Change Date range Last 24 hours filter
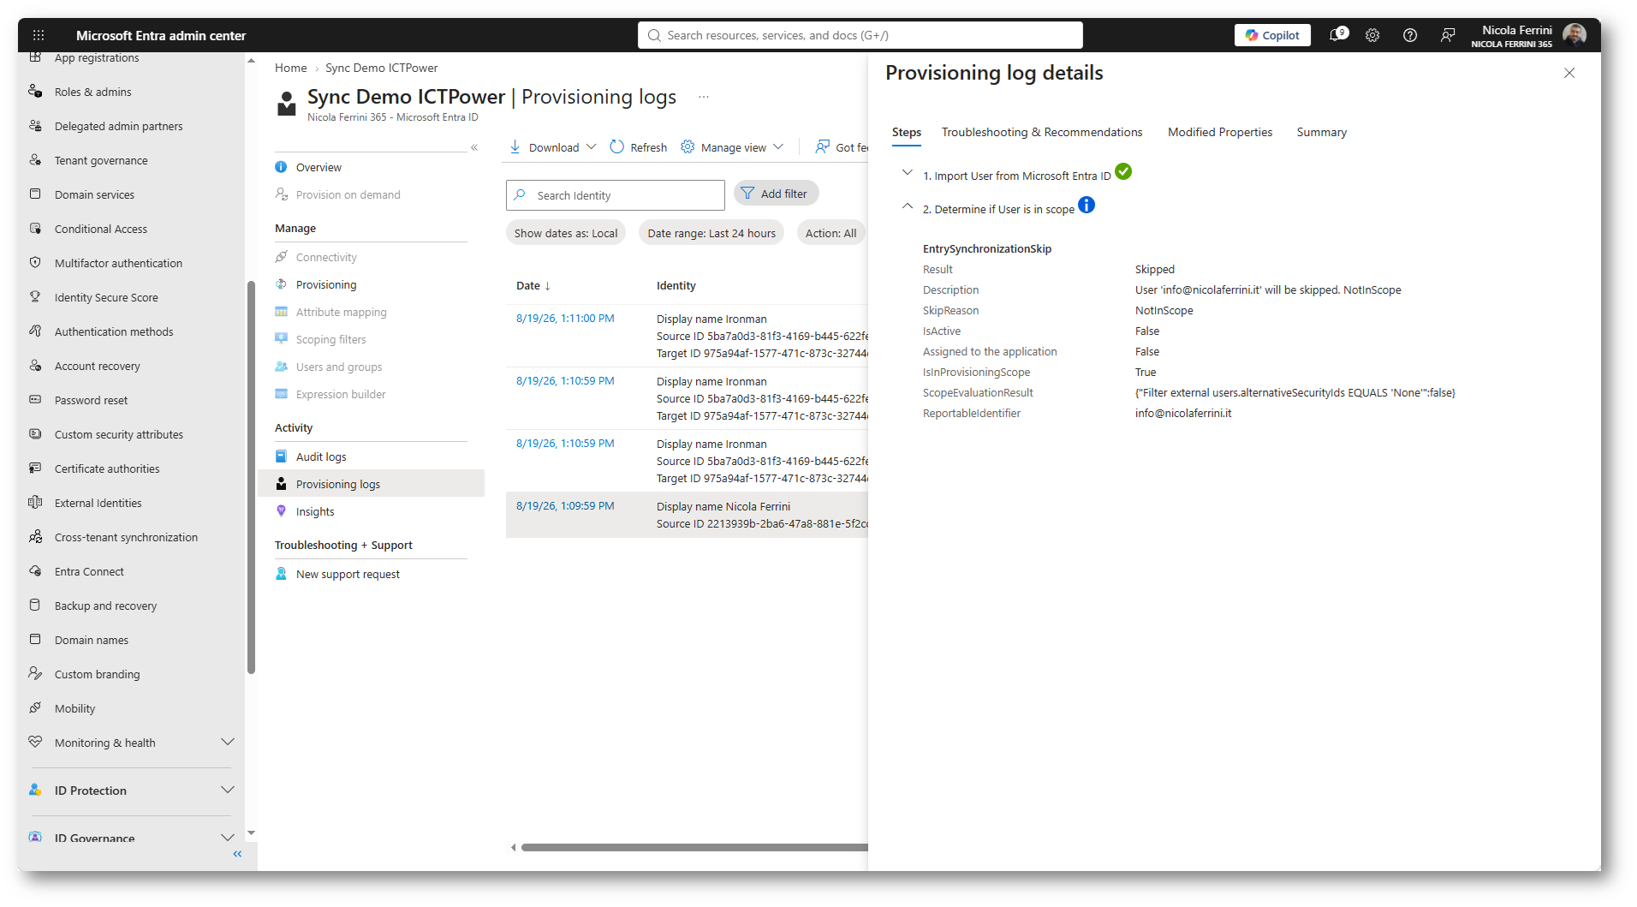The height and width of the screenshot is (907, 1637). point(711,233)
